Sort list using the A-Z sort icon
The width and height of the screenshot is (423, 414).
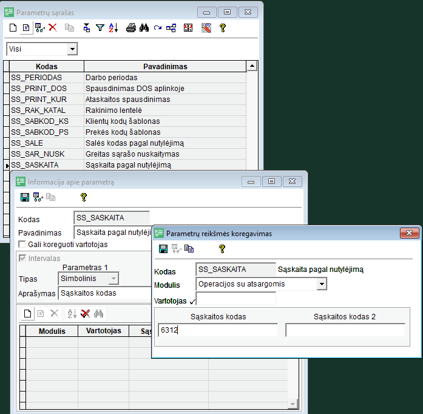(113, 27)
